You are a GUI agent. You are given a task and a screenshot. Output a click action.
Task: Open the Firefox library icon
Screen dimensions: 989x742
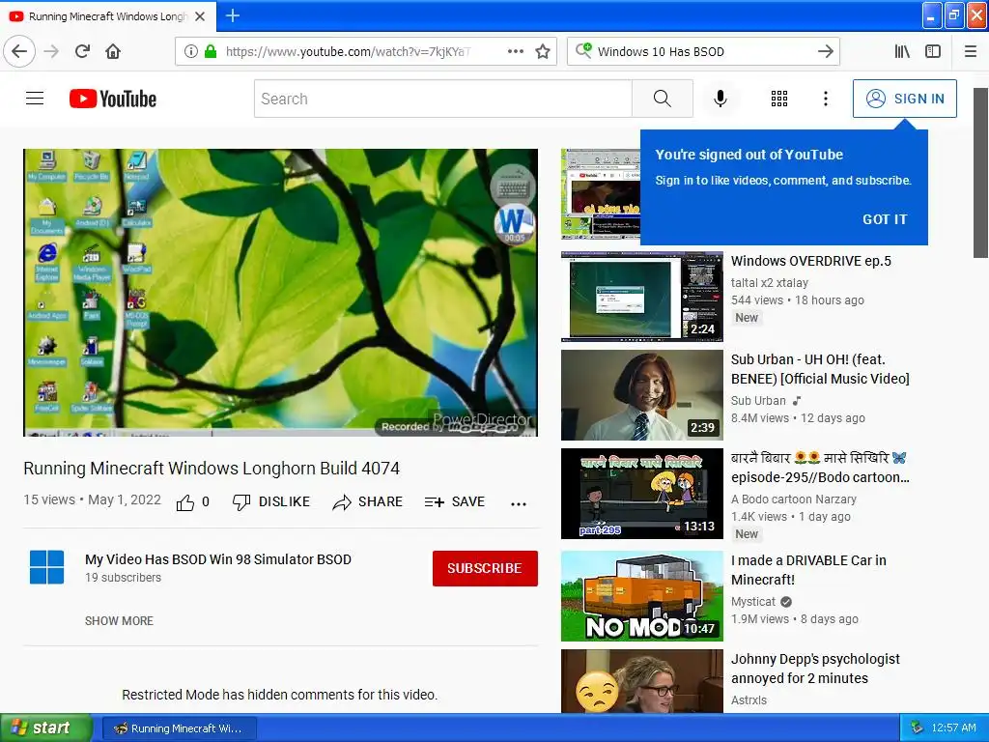(x=902, y=51)
